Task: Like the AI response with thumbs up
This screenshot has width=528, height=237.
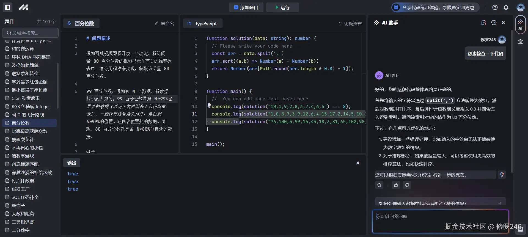Action: [x=396, y=185]
